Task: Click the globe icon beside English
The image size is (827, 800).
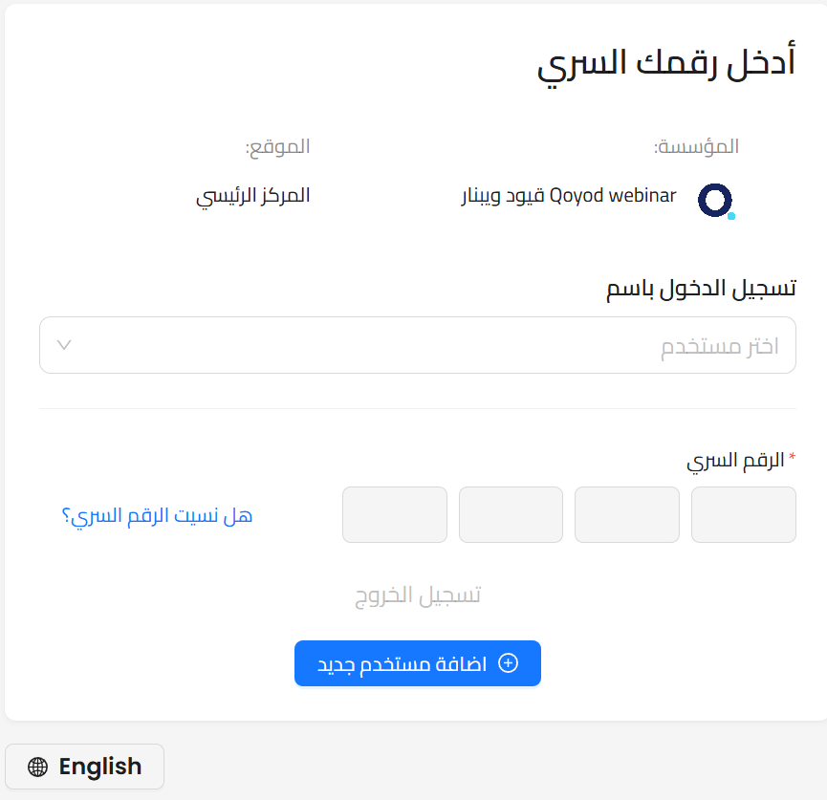Action: 37,767
